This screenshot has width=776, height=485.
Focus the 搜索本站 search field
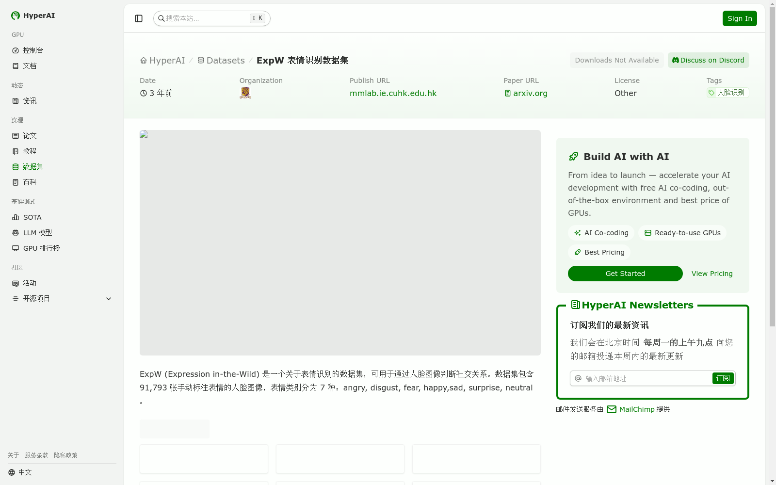212,18
